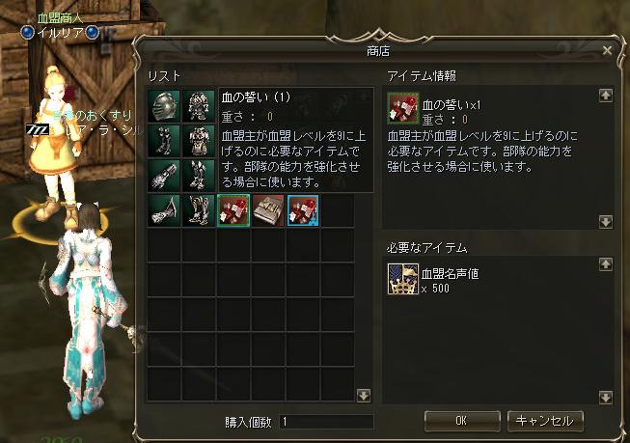Click the 購入個数 quantity input field
630x443 pixels.
(x=326, y=422)
